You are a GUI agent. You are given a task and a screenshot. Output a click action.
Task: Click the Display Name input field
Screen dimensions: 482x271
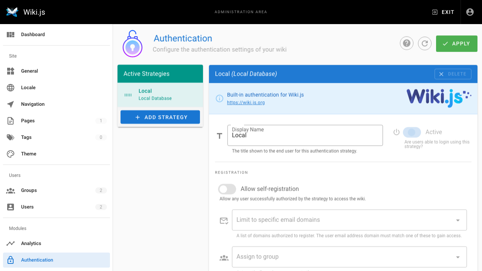305,135
